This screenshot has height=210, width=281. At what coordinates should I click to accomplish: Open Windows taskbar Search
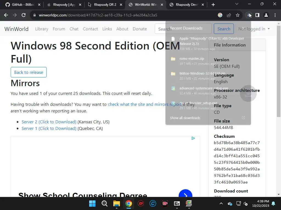point(105,203)
